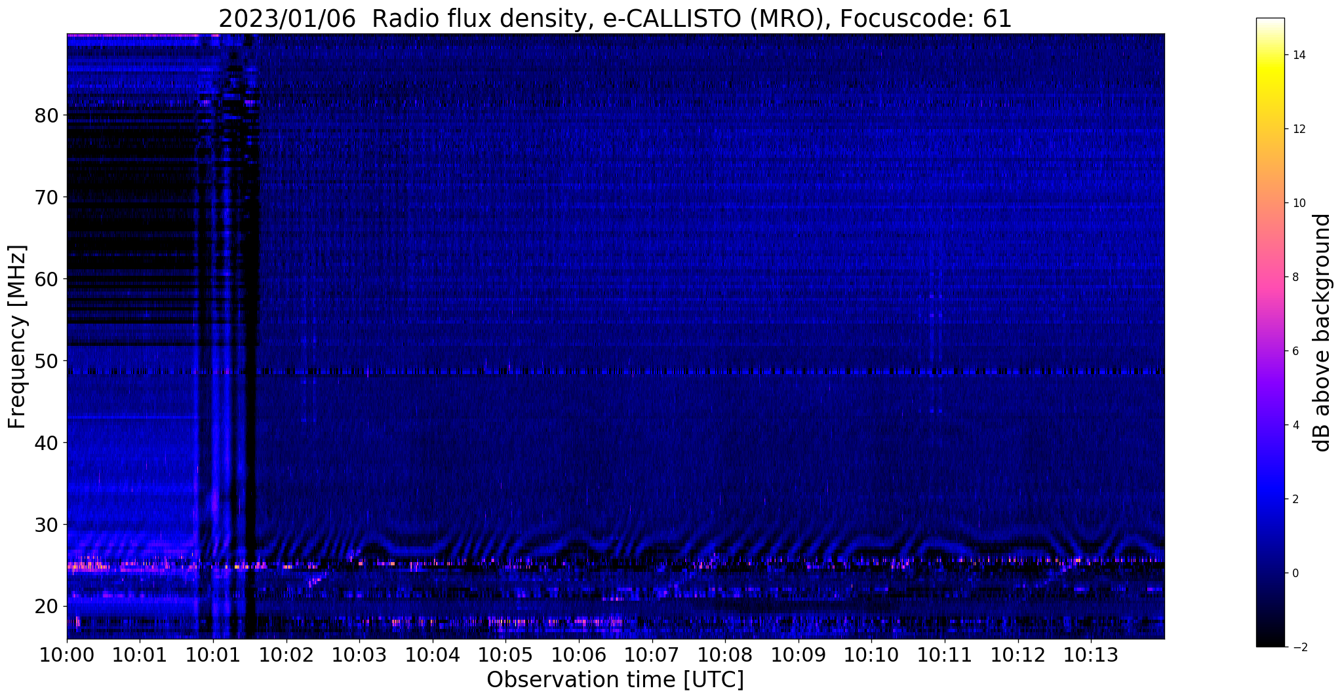Click the colorbar tick label −2

(1299, 647)
